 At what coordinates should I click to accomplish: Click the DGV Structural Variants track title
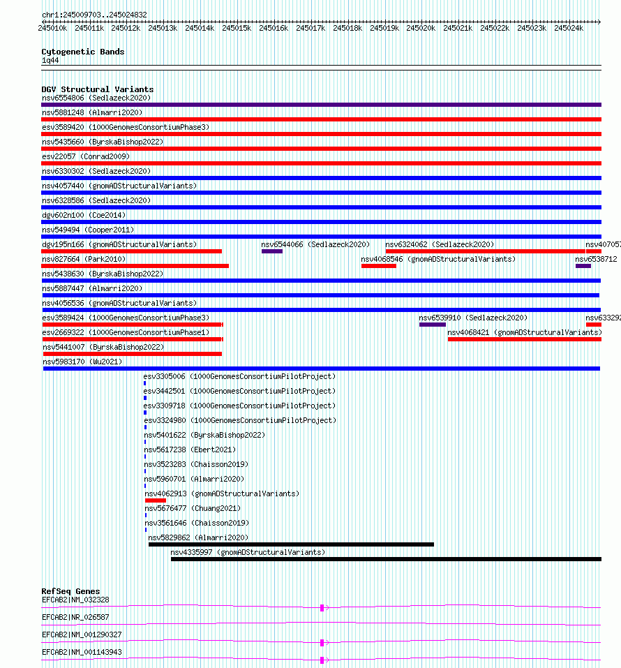coord(98,89)
